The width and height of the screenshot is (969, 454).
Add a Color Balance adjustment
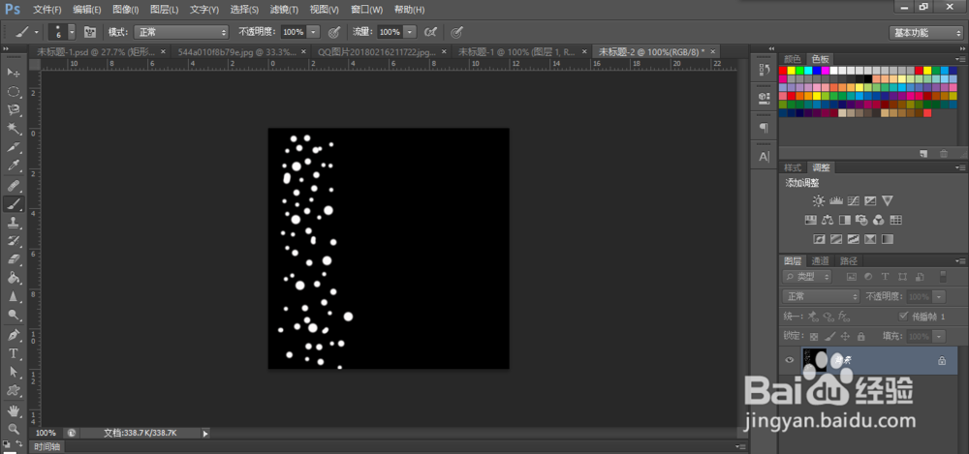coord(828,220)
